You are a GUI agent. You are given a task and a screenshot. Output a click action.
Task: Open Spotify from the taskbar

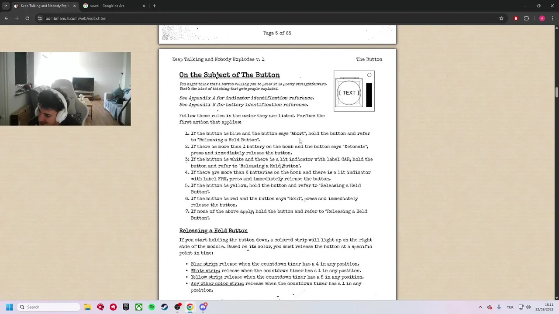click(152, 307)
